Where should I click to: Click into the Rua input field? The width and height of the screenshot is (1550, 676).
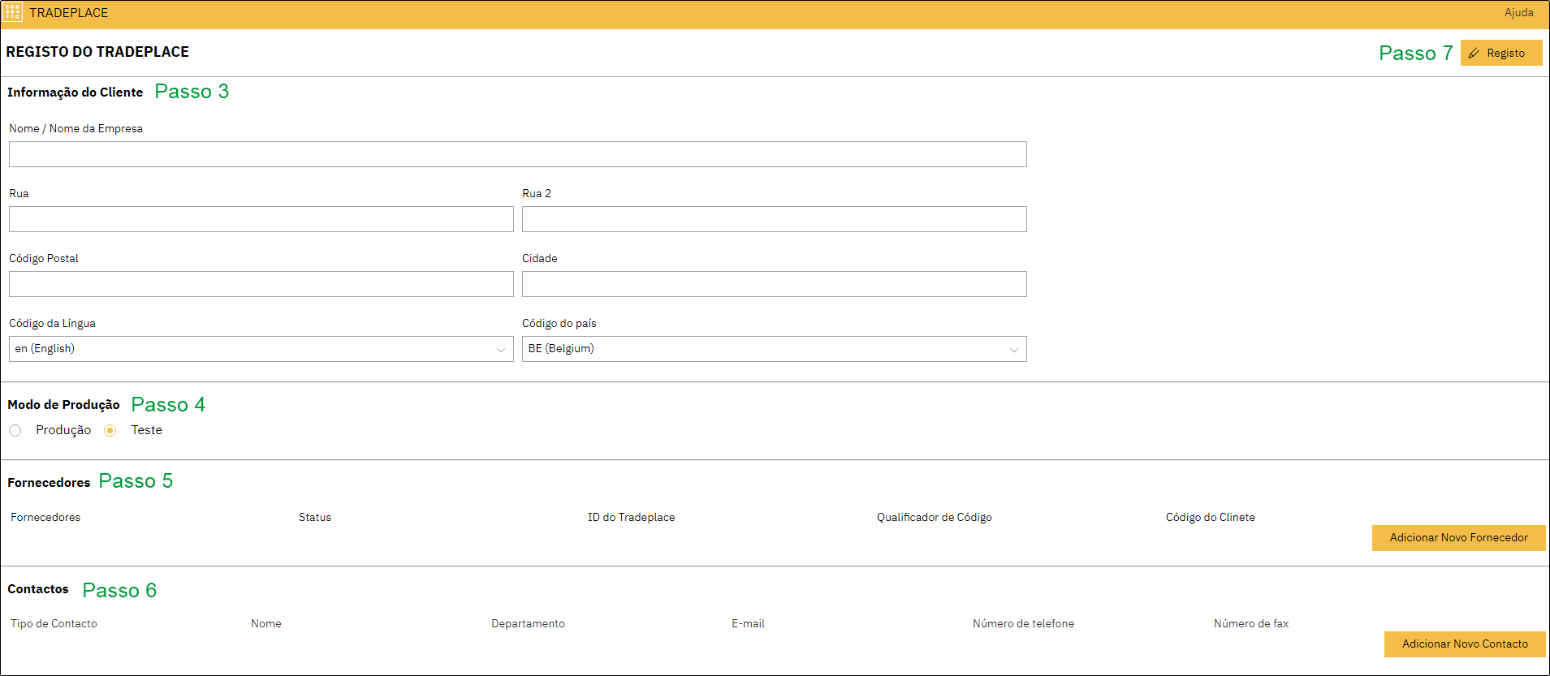click(x=261, y=219)
